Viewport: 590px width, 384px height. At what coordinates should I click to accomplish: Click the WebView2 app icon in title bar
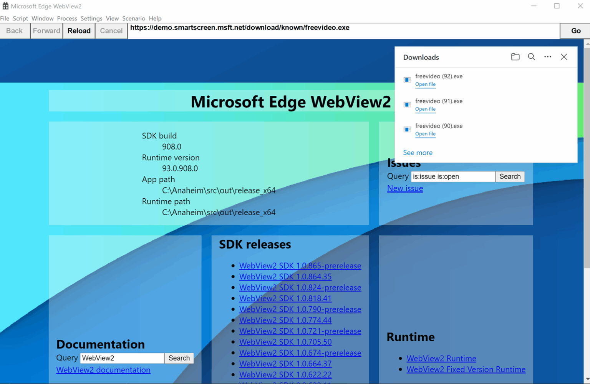click(5, 6)
